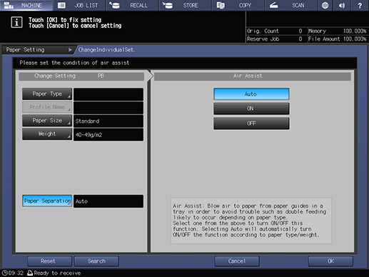Viewport: 369px width, 277px height.
Task: Open Paper Size setting
Action: pyautogui.click(x=47, y=121)
